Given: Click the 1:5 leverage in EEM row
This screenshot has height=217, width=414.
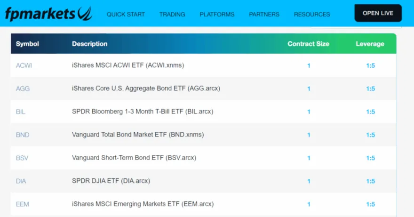Looking at the screenshot, I should click(x=370, y=204).
